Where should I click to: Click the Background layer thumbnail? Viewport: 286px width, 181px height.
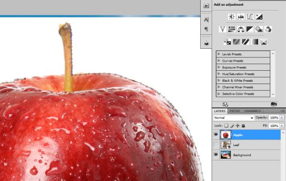[x=225, y=155]
